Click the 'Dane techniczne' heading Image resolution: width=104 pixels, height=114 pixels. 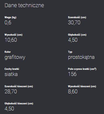click(24, 5)
